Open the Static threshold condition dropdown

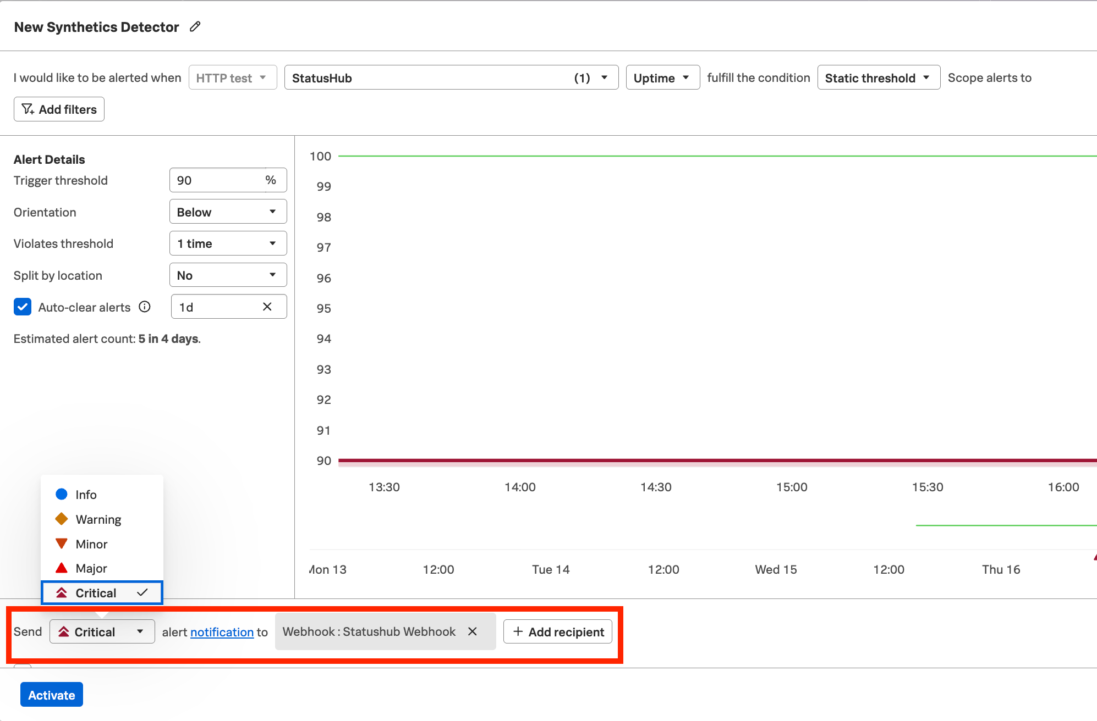pos(878,78)
